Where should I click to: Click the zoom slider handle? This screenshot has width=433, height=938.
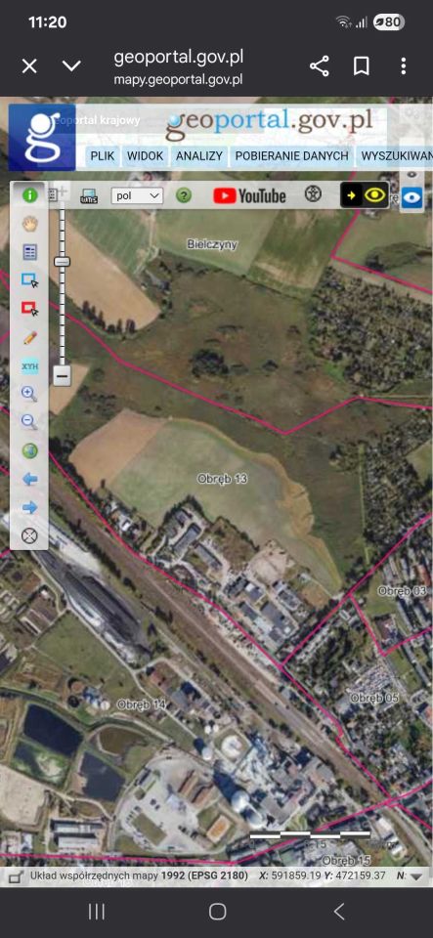[62, 262]
